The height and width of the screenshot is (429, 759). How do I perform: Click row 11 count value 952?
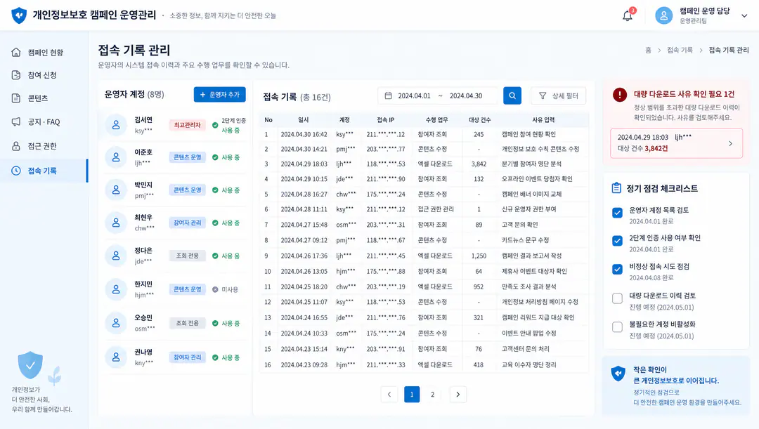pyautogui.click(x=479, y=286)
